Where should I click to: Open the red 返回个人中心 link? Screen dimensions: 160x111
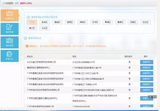26,3
